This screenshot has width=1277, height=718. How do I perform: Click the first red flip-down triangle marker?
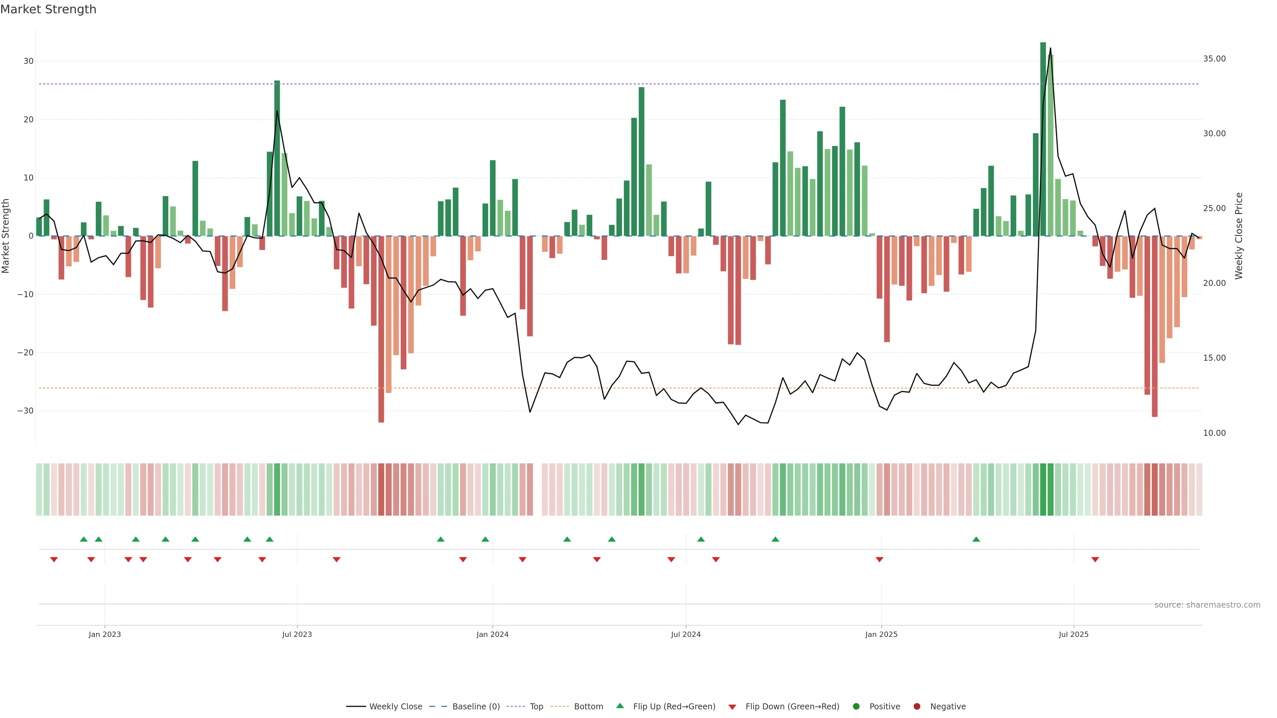click(54, 559)
